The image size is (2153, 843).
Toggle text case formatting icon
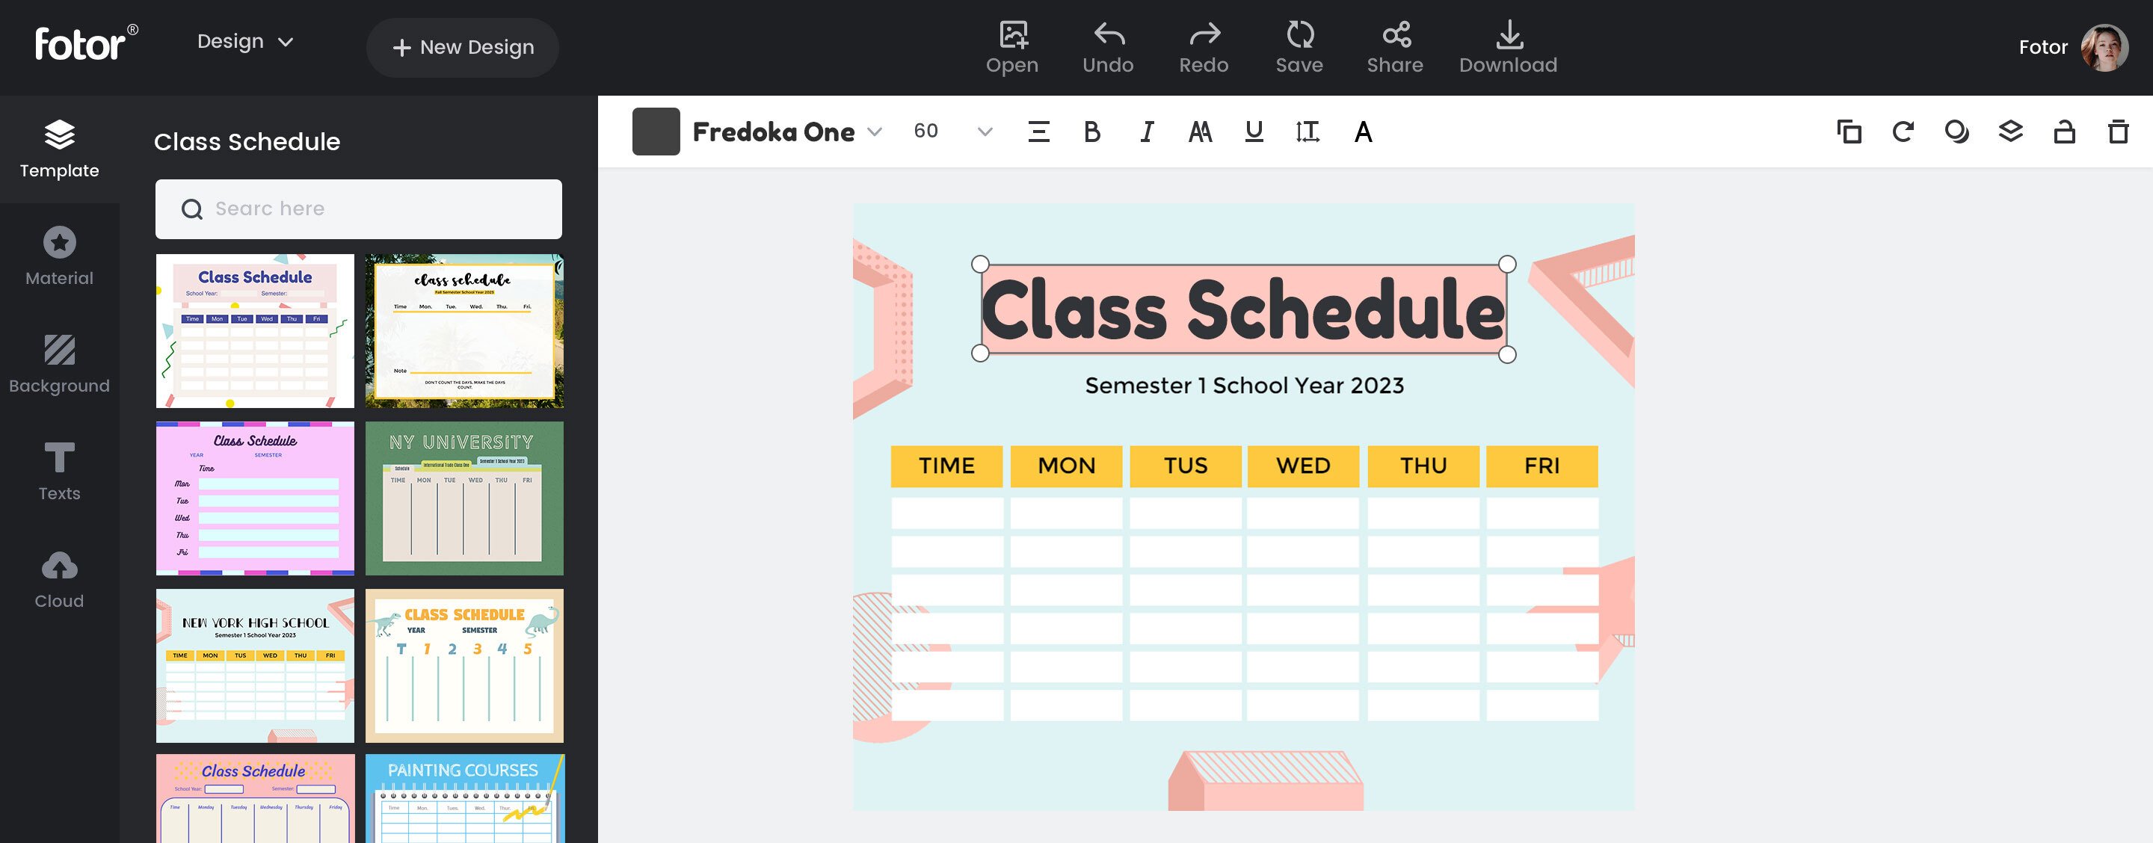[x=1198, y=131]
